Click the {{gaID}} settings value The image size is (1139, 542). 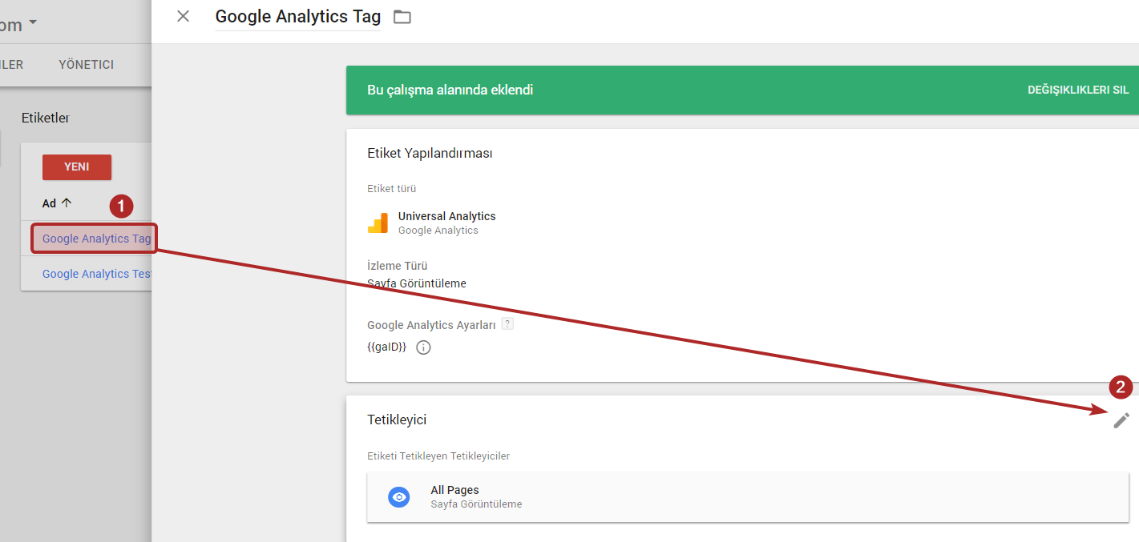pos(387,347)
